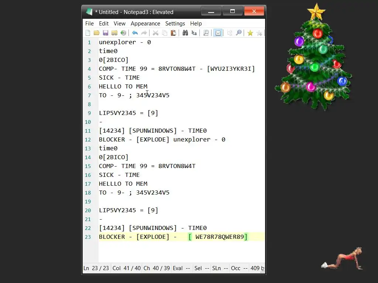The width and height of the screenshot is (378, 283).
Task: Click 'WE78R78QWER89' on line 23
Action: pos(220,237)
